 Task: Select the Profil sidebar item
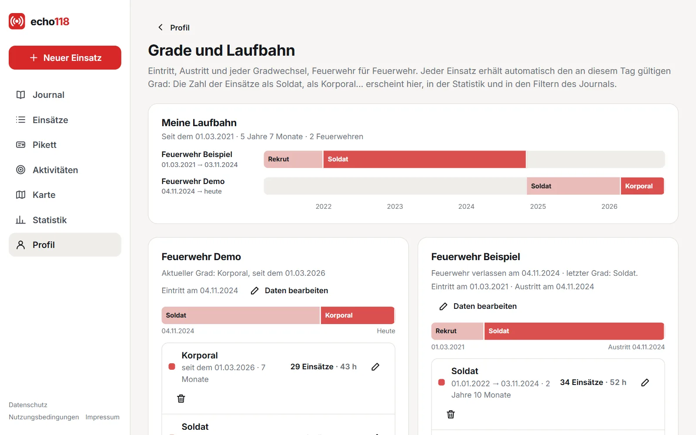point(65,245)
